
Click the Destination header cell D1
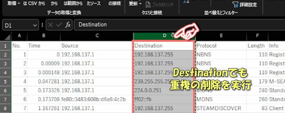click(x=163, y=45)
